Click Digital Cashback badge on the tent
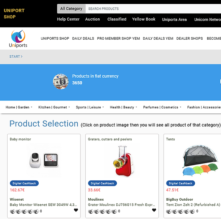This screenshot has height=219, width=221. tap(181, 183)
